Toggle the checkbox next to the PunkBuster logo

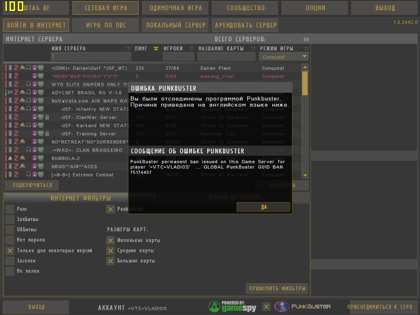click(x=266, y=307)
